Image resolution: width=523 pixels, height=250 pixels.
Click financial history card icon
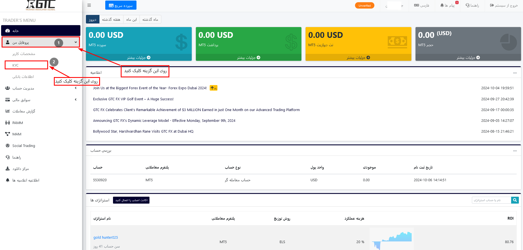coord(7,100)
